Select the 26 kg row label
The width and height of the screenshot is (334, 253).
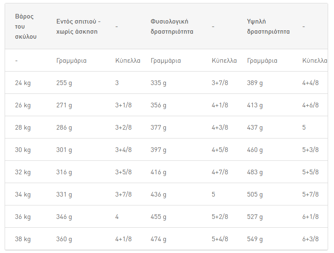[x=23, y=105]
